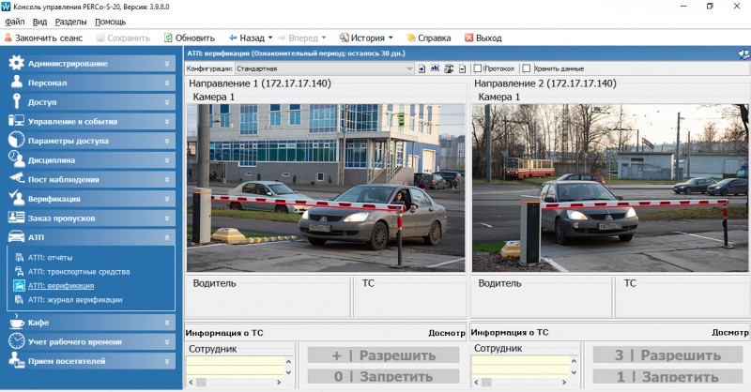Toggle the Хранить данные checkbox

(527, 68)
